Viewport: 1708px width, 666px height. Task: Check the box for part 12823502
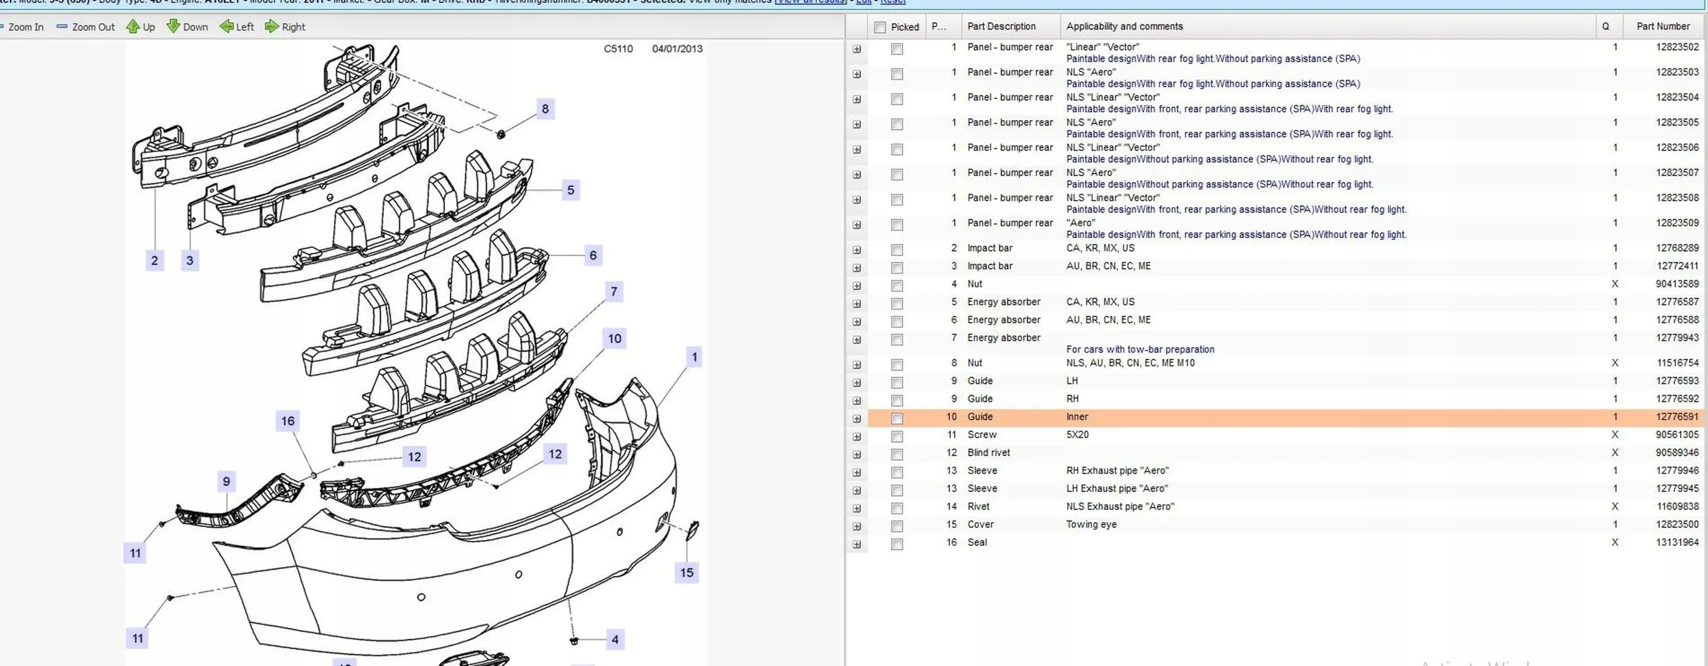pos(897,49)
